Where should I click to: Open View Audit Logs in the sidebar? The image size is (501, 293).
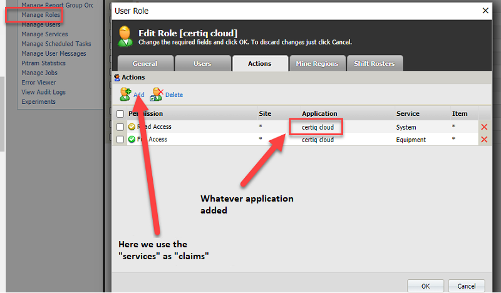pos(43,92)
